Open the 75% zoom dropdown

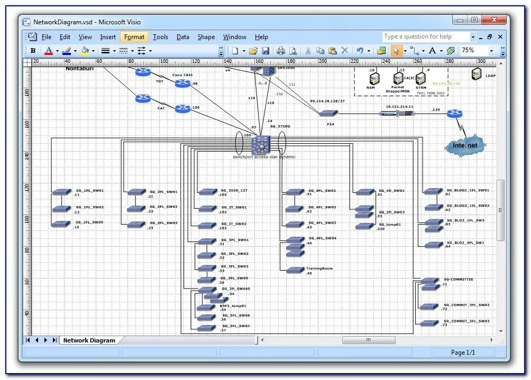coord(491,51)
